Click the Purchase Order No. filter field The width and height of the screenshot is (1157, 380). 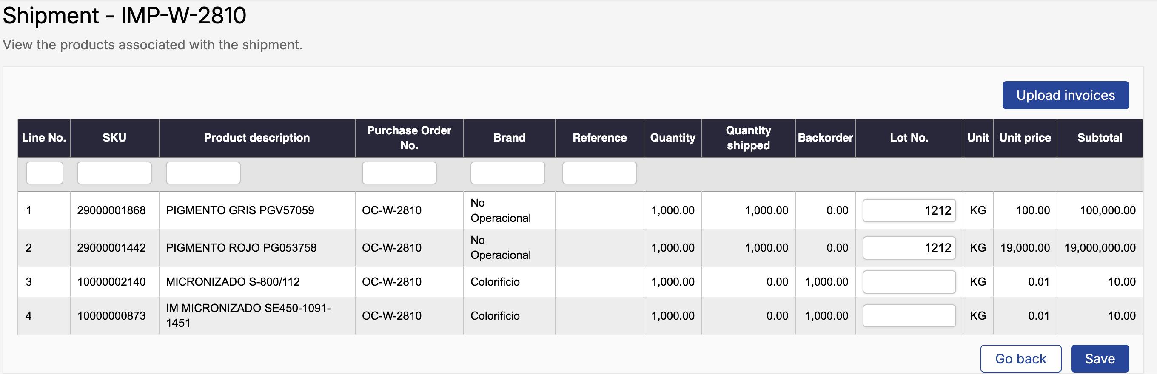point(399,173)
